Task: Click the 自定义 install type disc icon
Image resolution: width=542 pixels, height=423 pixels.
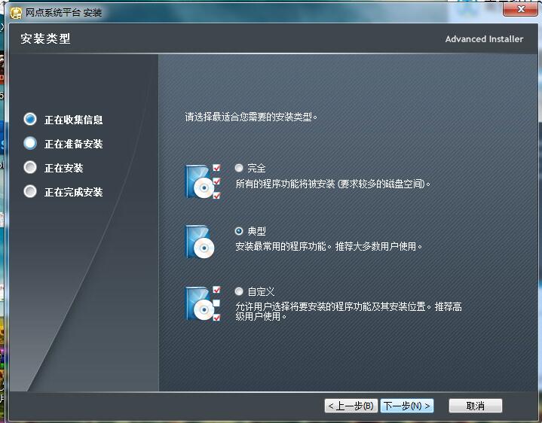Action: (x=202, y=303)
